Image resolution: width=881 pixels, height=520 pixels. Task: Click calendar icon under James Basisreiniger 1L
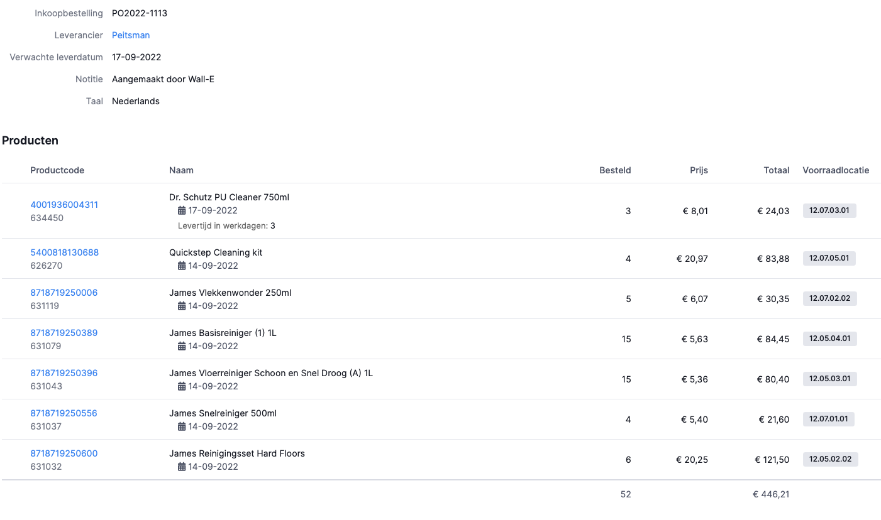point(182,347)
